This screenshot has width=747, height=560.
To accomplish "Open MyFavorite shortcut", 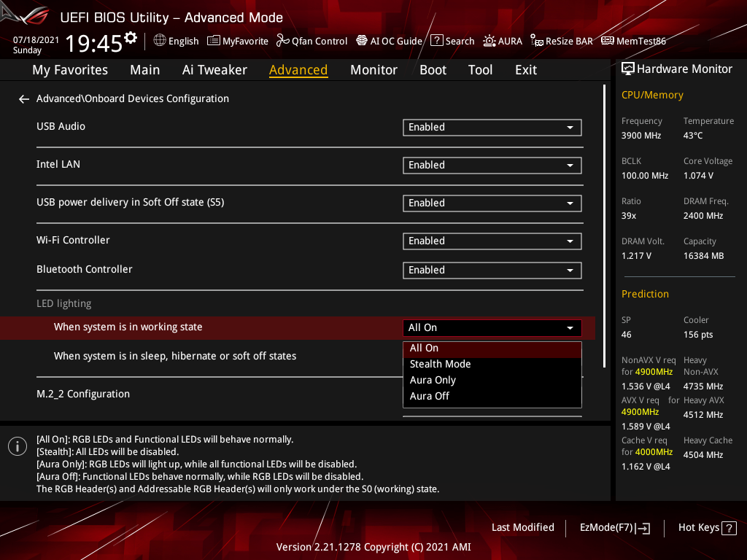I will pyautogui.click(x=237, y=41).
